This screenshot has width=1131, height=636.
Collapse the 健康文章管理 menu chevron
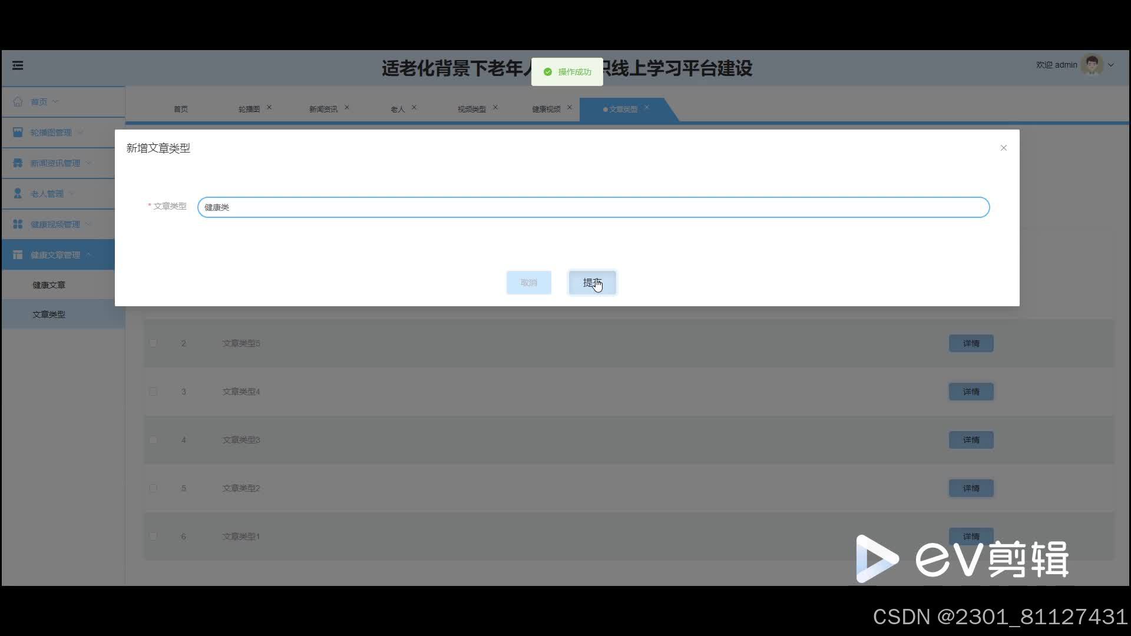tap(89, 255)
